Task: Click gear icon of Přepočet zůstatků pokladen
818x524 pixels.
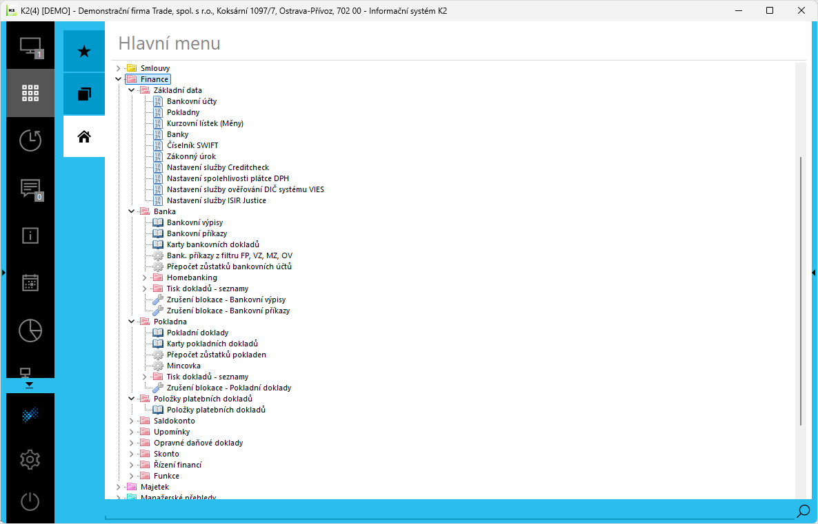Action: (x=157, y=355)
